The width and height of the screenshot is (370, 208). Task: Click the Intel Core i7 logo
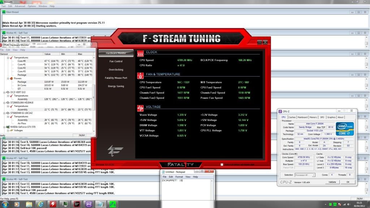(x=344, y=129)
